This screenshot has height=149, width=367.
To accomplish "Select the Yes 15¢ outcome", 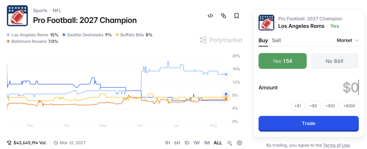I will (282, 61).
